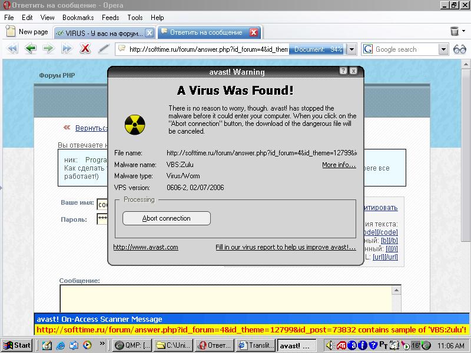
Task: Open the http://www.avast.com link
Action: pos(145,247)
